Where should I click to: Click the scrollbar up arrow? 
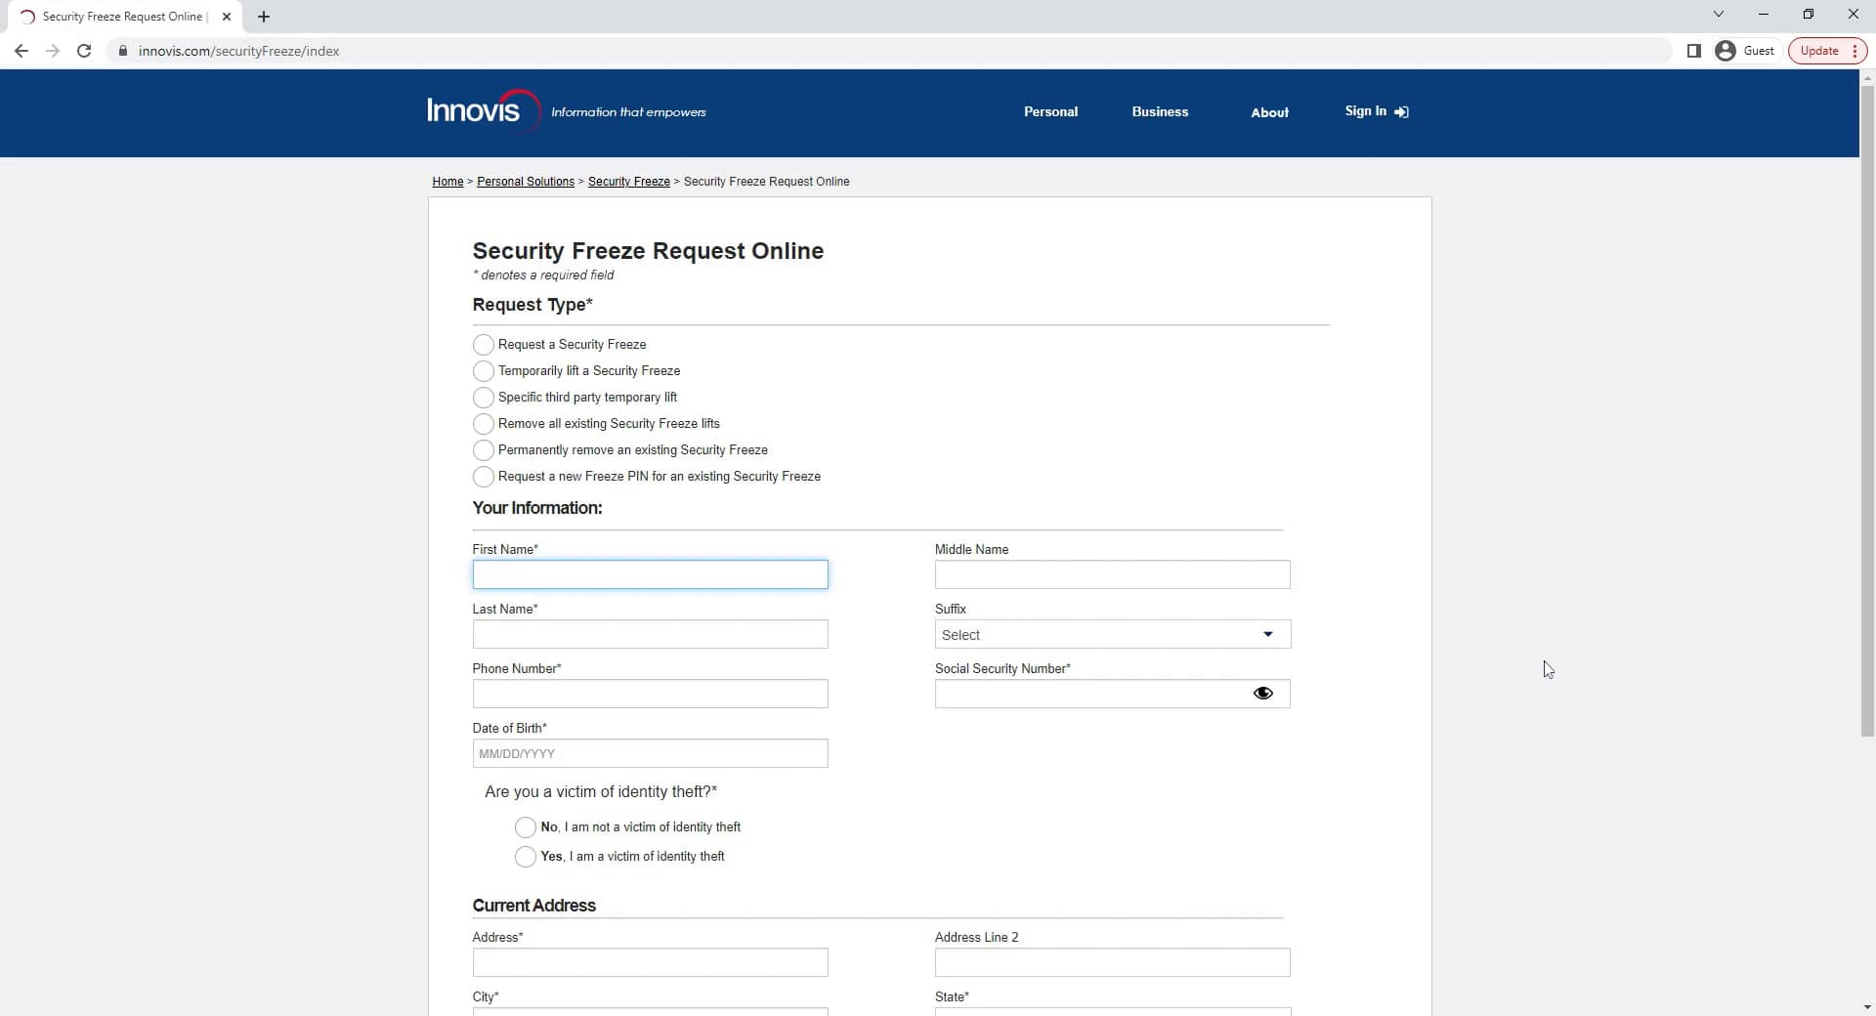point(1867,76)
